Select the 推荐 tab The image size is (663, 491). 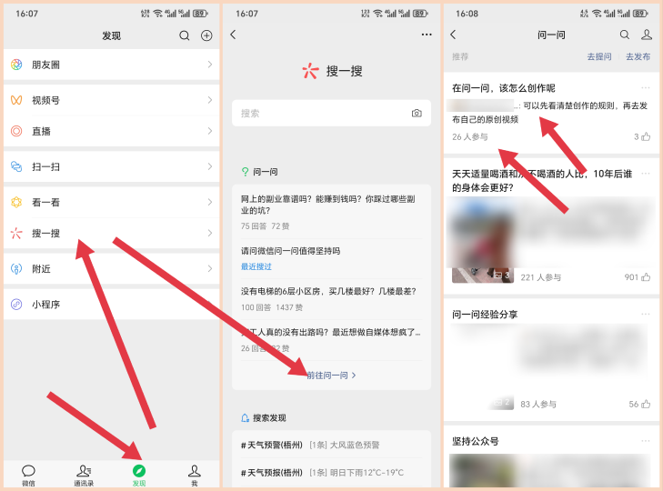[460, 56]
